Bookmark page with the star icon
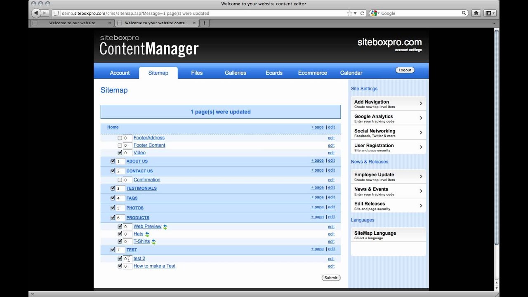Screen dimensions: 528x297 [x=349, y=13]
